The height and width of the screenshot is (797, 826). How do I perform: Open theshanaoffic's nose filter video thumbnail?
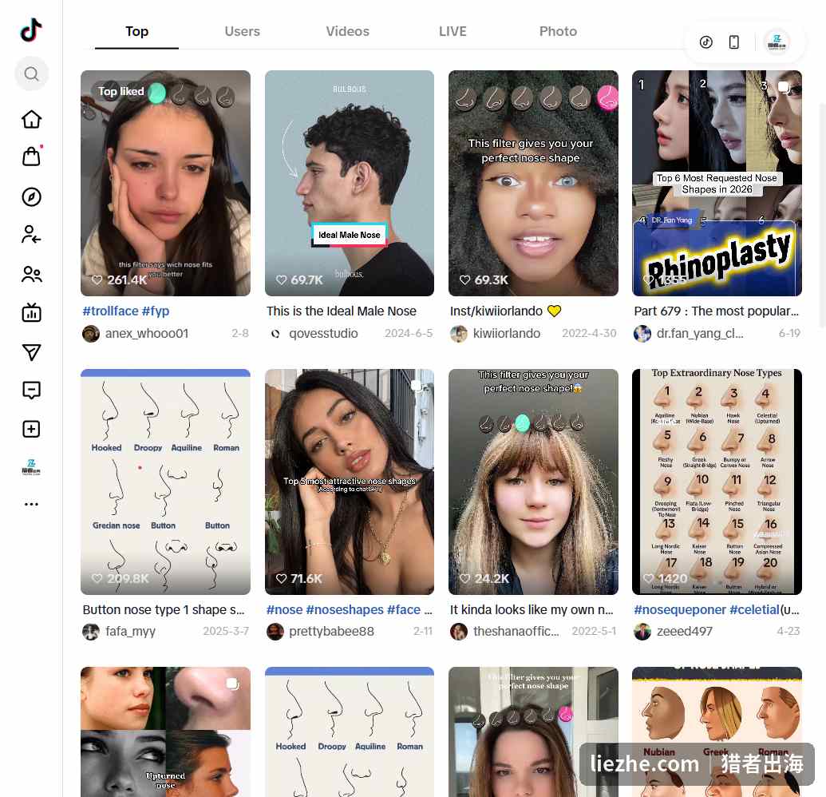[533, 482]
